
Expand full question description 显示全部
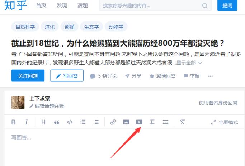pyautogui.click(x=189, y=63)
